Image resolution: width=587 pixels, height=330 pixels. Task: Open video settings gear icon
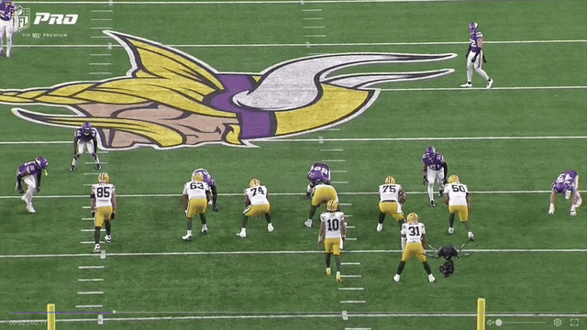558,322
